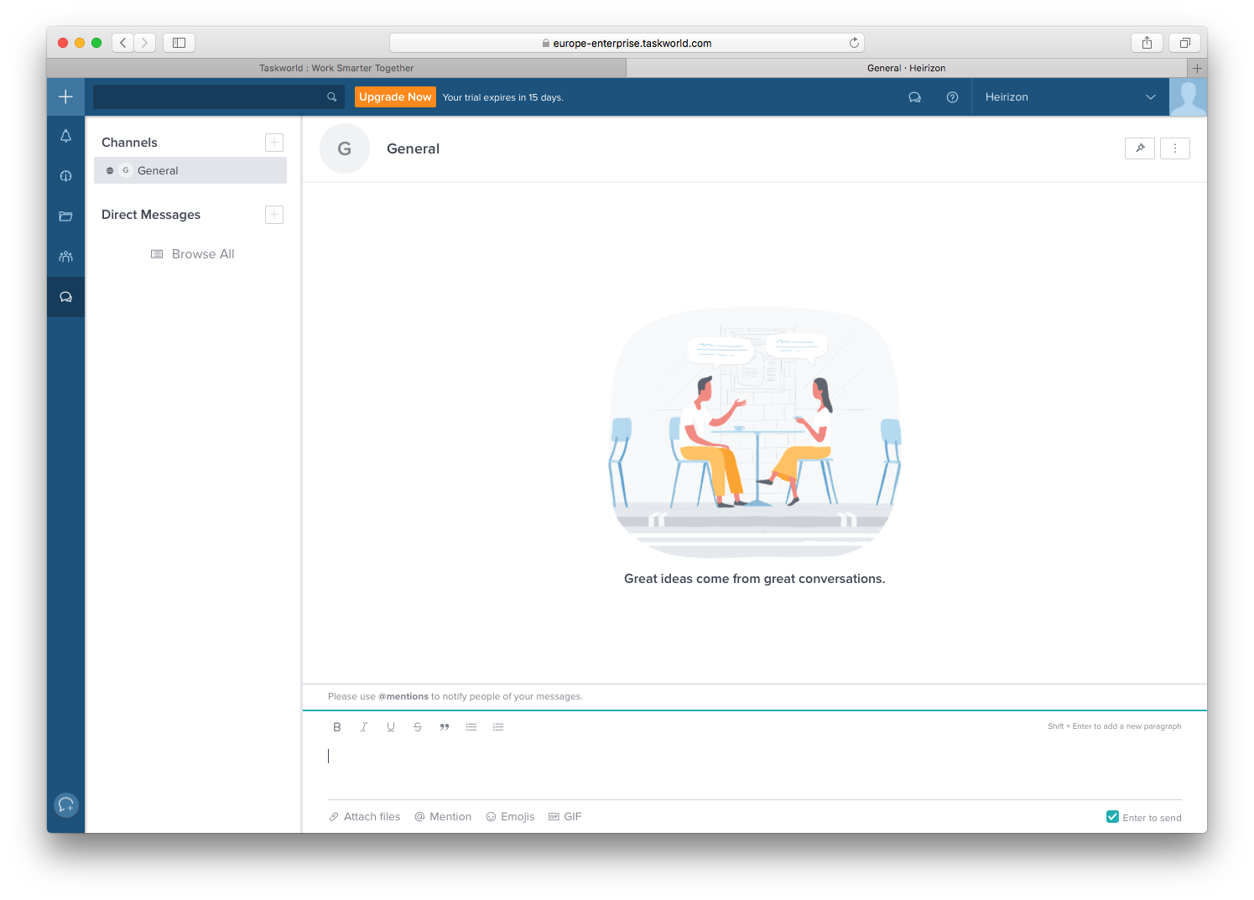Select the chat icon in left sidebar

[65, 297]
